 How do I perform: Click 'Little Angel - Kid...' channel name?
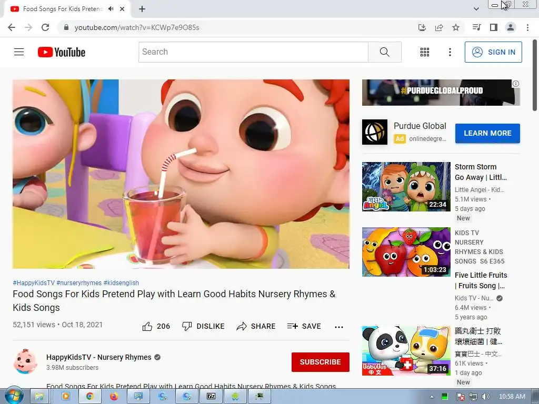click(x=479, y=189)
